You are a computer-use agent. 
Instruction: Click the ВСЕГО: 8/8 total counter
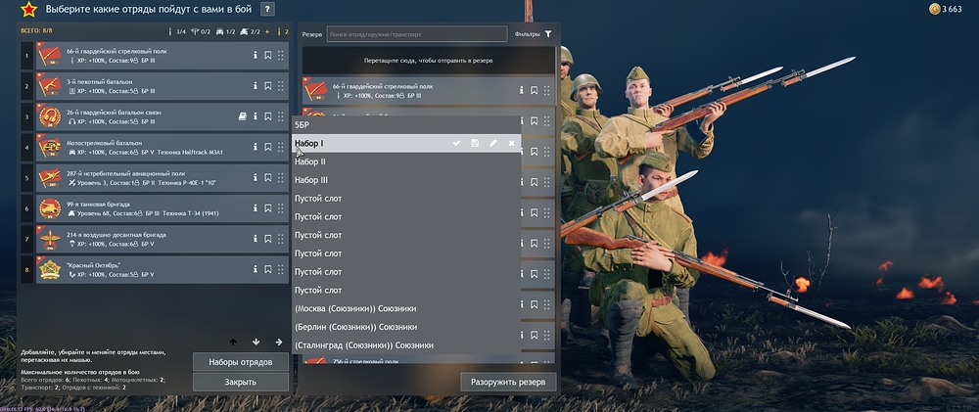(37, 32)
